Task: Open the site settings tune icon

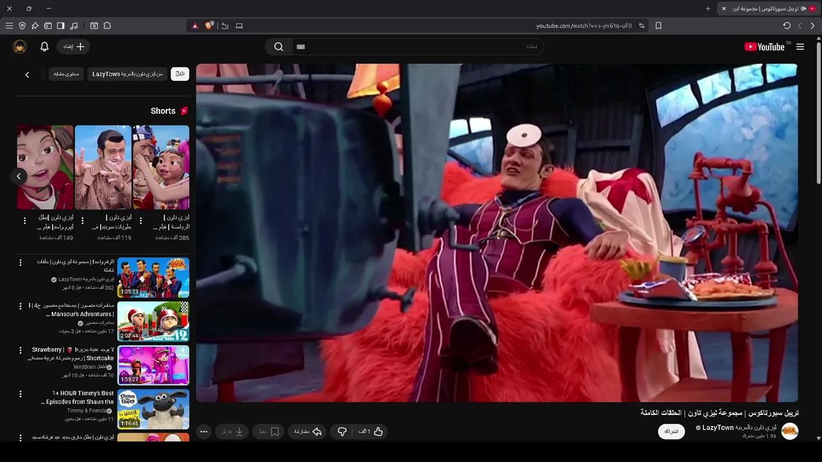Action: tap(642, 26)
